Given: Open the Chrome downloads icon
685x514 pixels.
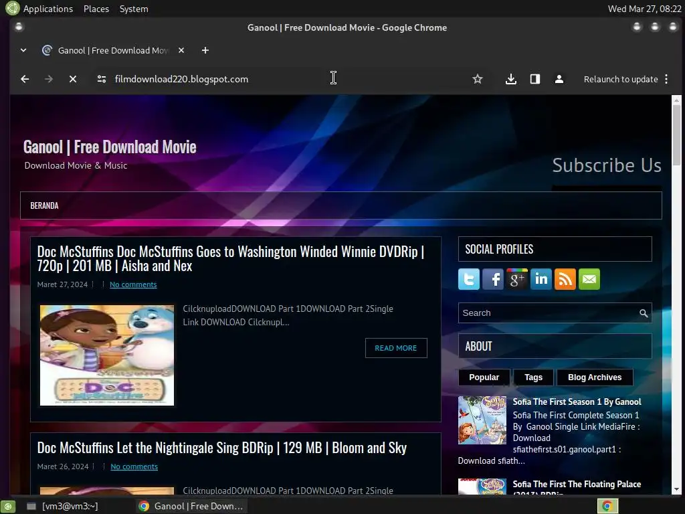Looking at the screenshot, I should 510,79.
